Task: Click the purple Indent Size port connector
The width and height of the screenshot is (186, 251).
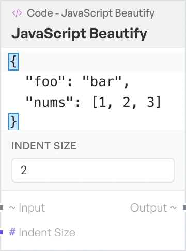Action: (x=2, y=232)
